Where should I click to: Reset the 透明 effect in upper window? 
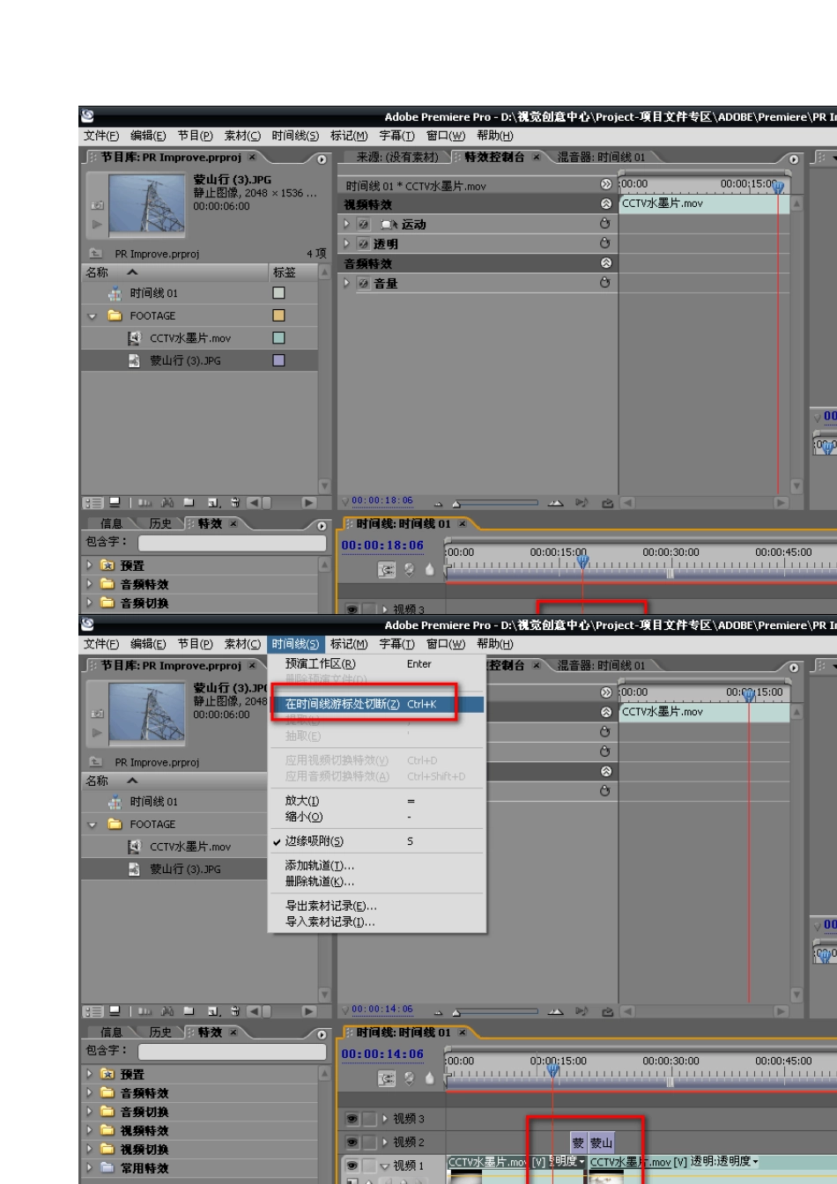pos(604,243)
